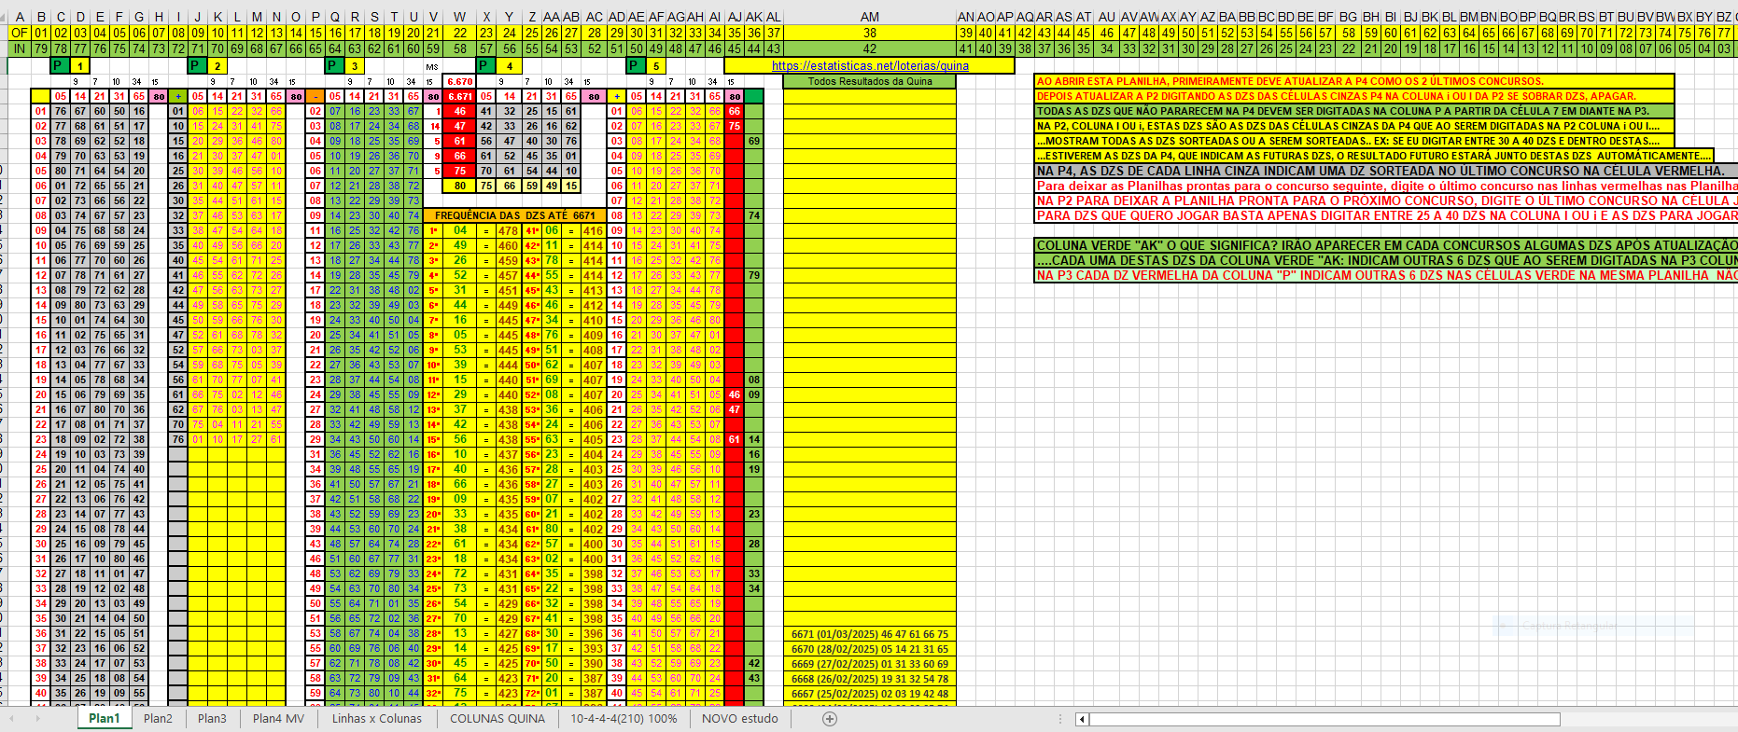Select the '6.670' cell above 6.671
The width and height of the screenshot is (1738, 732).
[460, 81]
